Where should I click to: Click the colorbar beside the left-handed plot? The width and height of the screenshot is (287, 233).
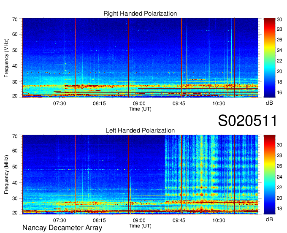pos(269,175)
